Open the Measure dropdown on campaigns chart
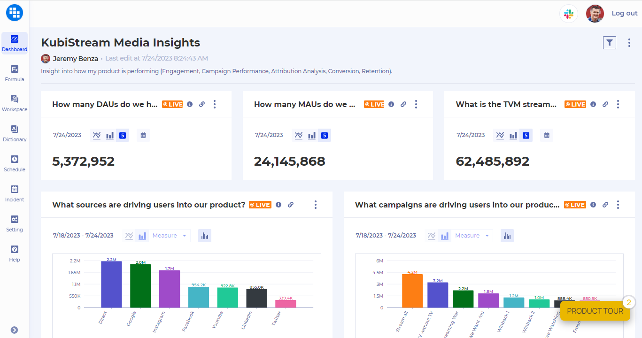 (472, 235)
